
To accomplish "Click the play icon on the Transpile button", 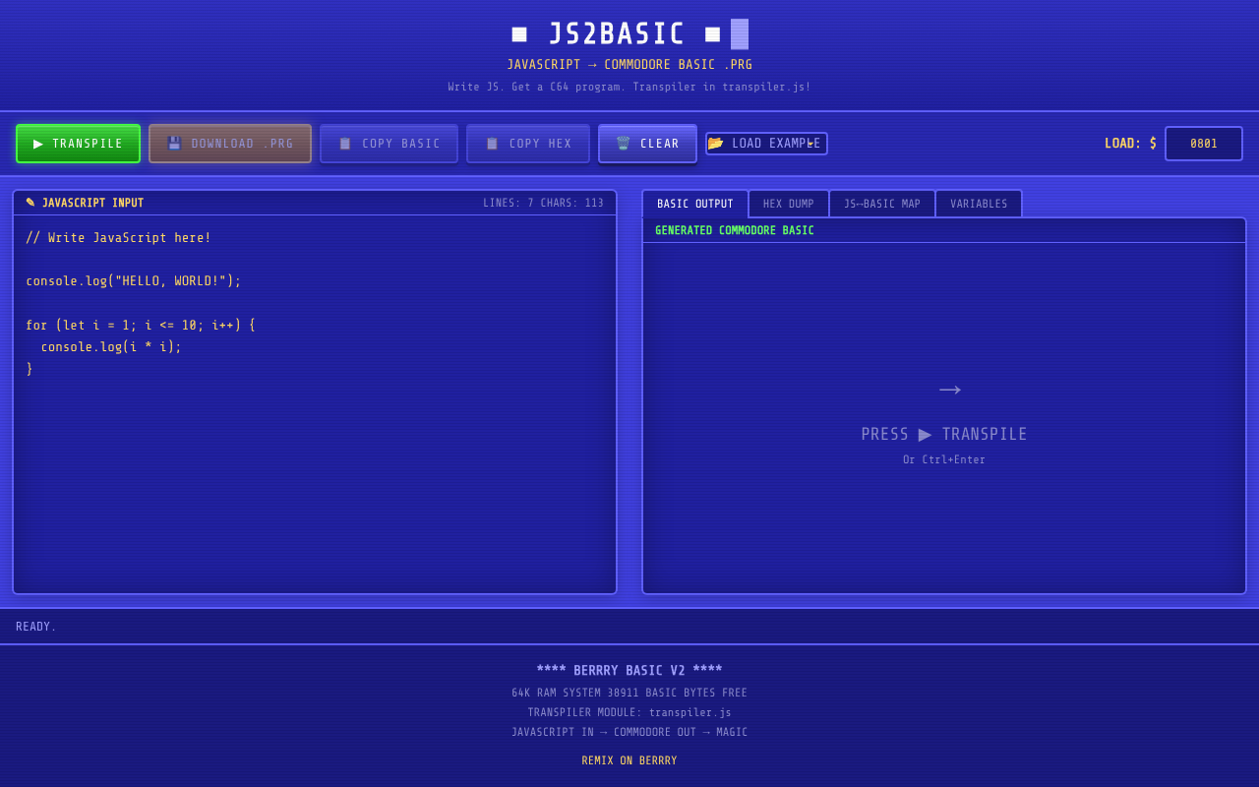I will point(38,144).
